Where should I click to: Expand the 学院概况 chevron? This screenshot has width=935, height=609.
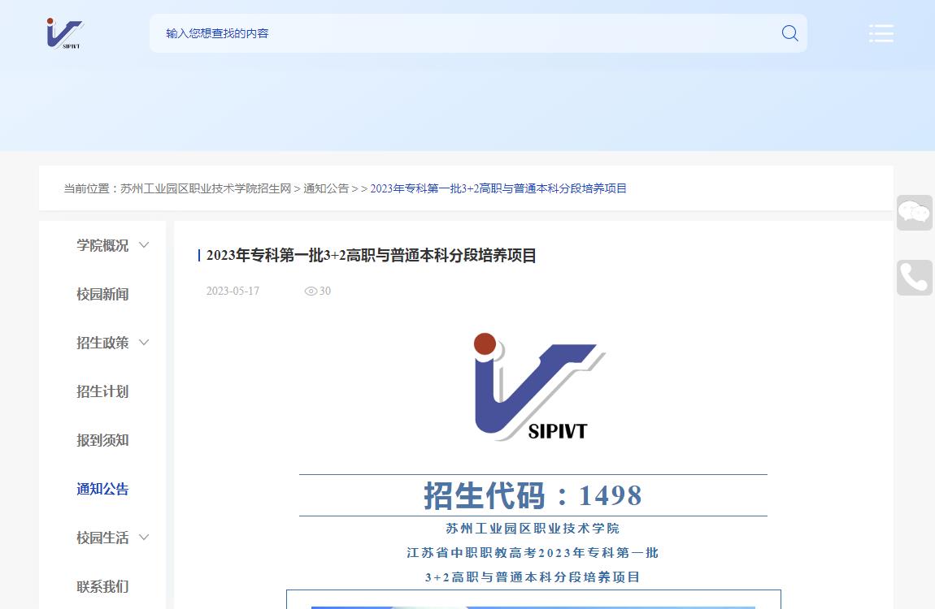pos(144,244)
